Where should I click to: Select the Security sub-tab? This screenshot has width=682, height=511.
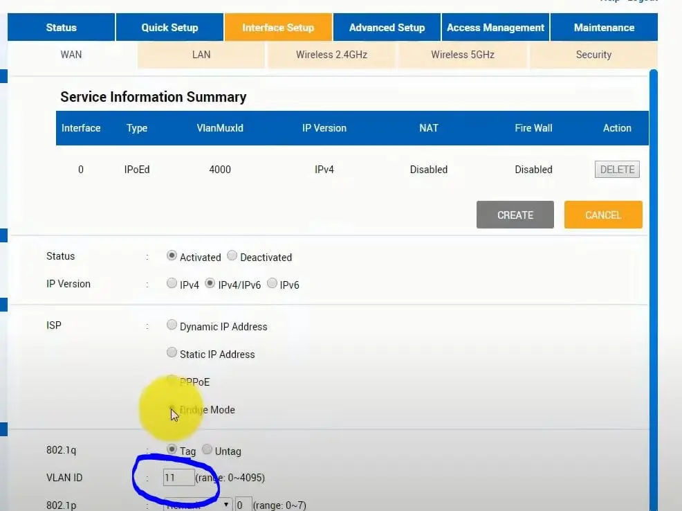(x=593, y=55)
